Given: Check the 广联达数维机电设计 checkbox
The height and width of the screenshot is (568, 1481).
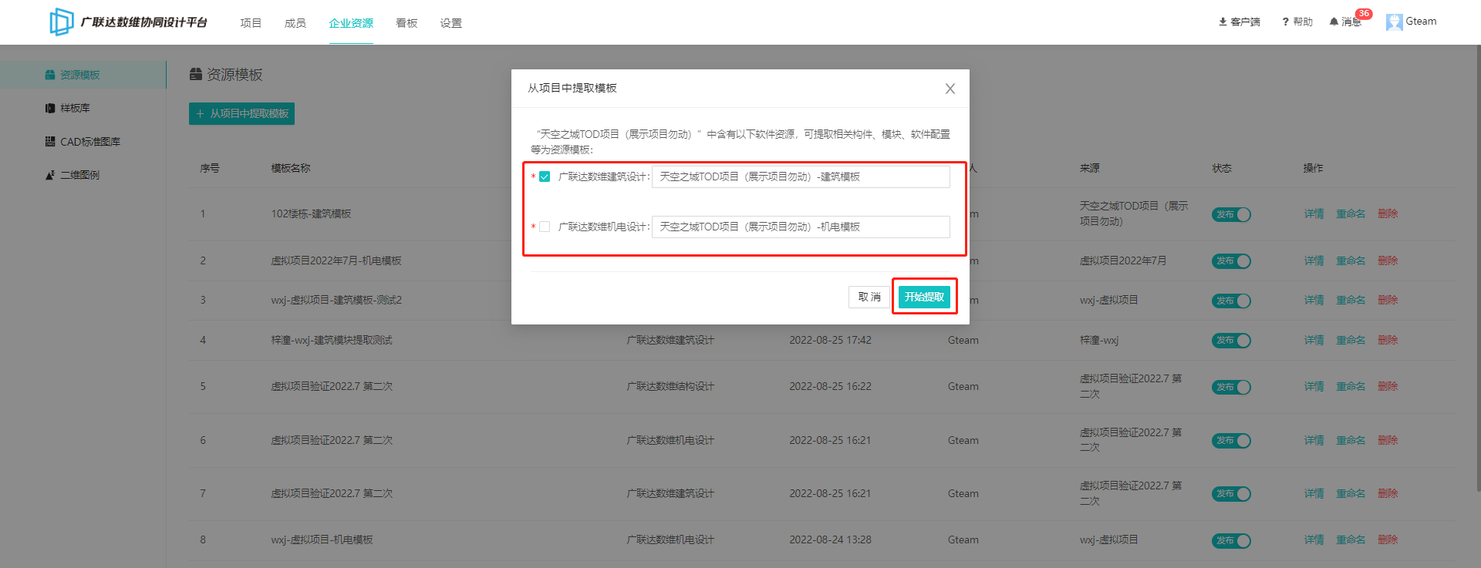Looking at the screenshot, I should pos(545,227).
